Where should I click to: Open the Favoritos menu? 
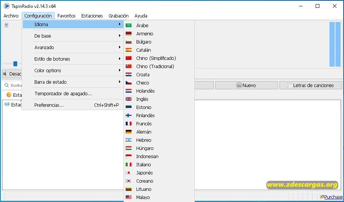(x=66, y=16)
